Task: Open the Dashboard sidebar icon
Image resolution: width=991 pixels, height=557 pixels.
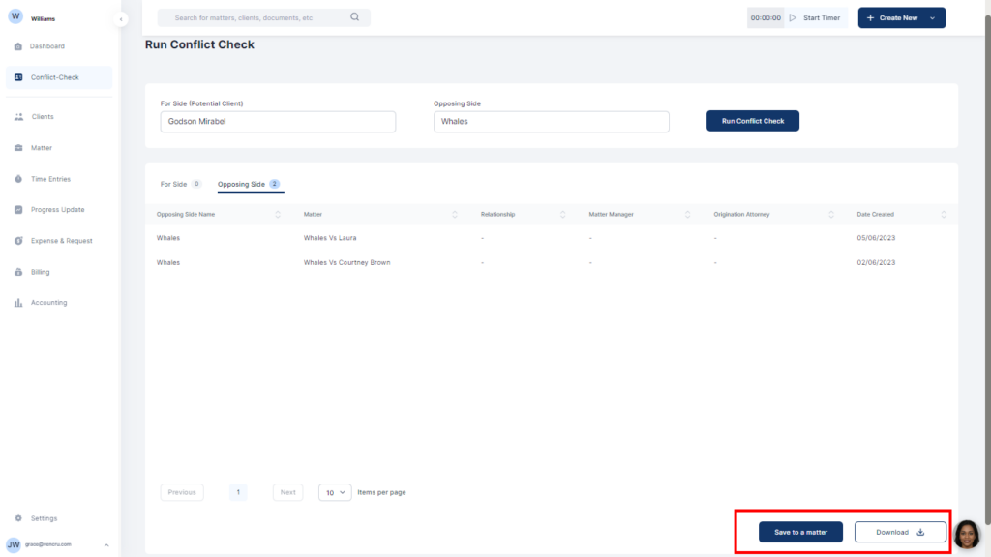Action: click(18, 46)
